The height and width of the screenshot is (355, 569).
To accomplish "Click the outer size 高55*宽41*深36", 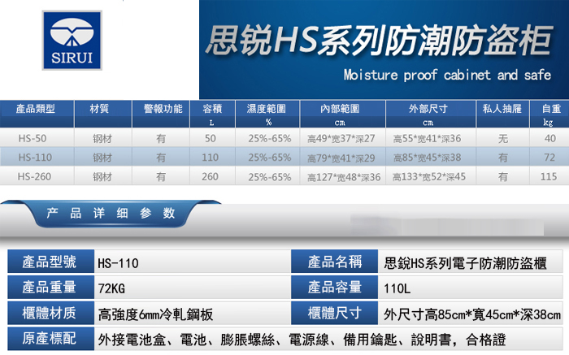I will click(x=427, y=139).
